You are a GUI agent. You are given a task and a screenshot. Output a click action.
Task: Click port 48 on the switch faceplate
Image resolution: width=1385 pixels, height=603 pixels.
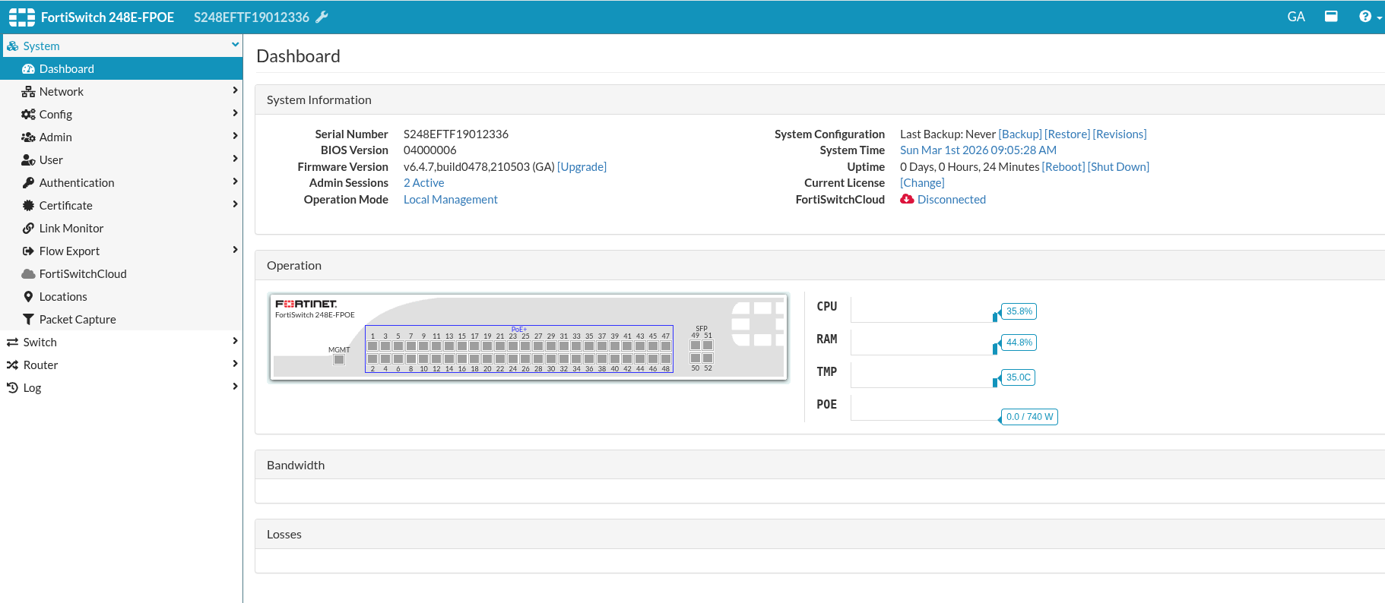666,358
